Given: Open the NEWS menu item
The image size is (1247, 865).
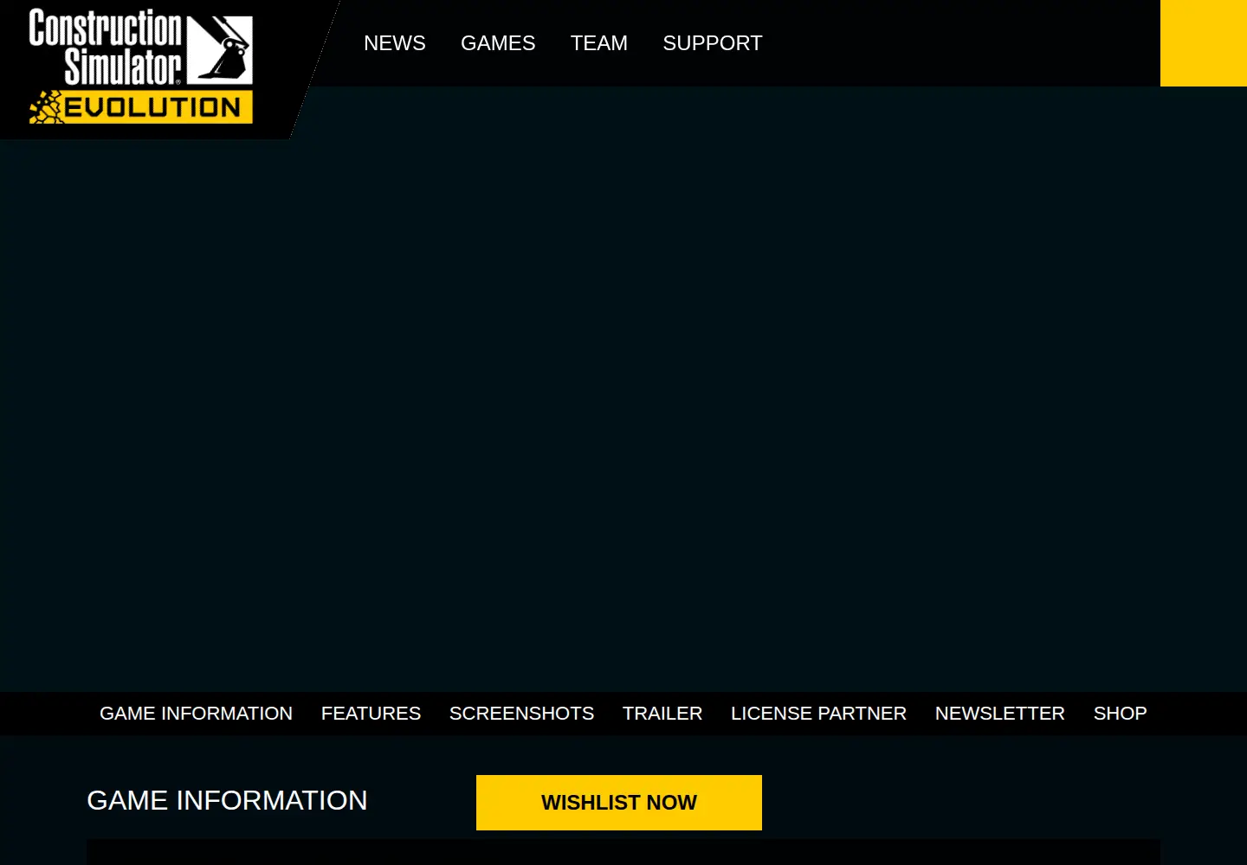Looking at the screenshot, I should coord(395,43).
